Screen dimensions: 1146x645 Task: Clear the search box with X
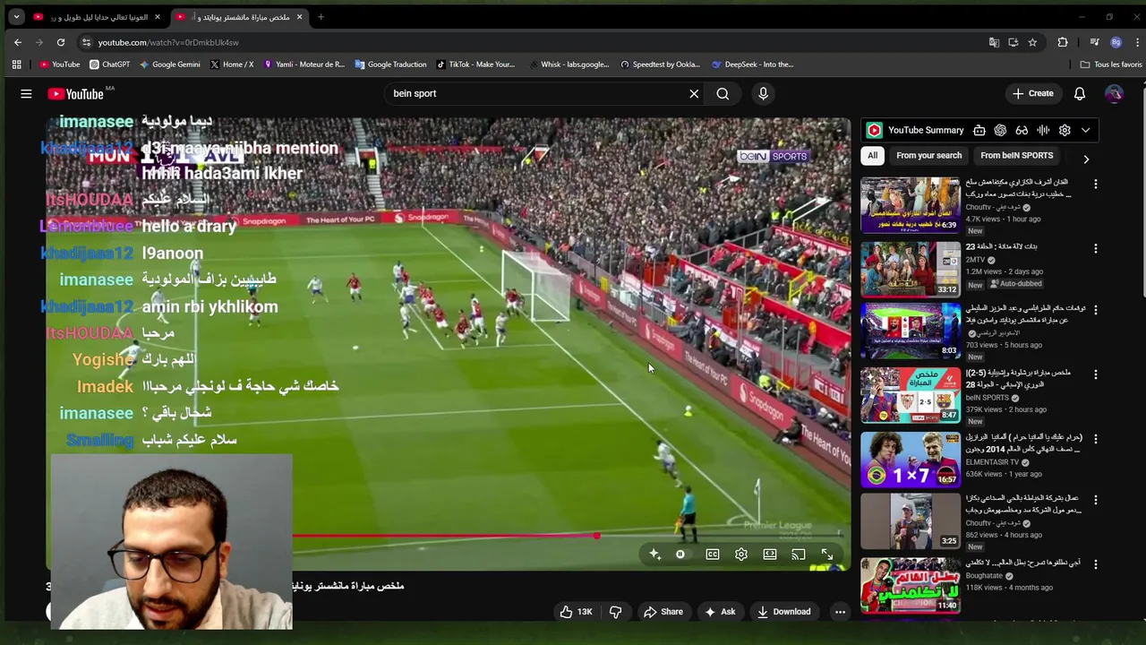click(x=694, y=93)
